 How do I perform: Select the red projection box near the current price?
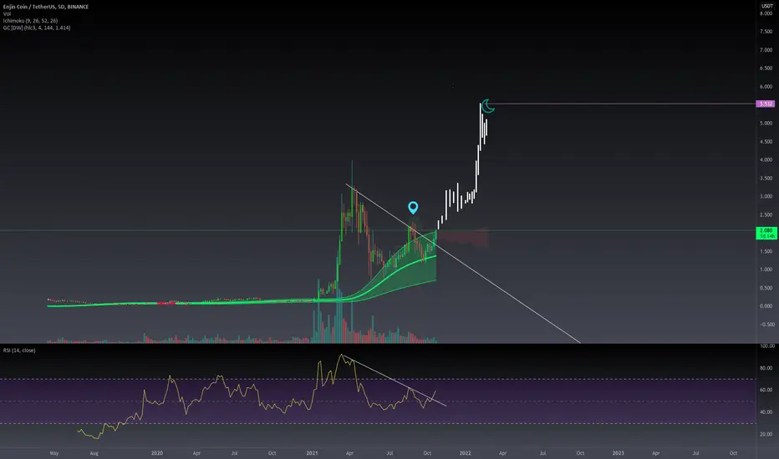click(x=463, y=237)
